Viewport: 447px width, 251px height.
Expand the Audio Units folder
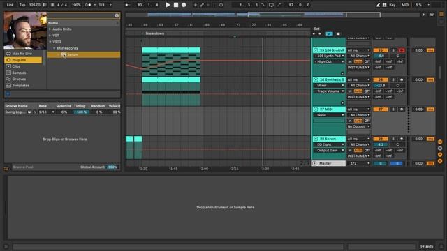click(x=50, y=29)
